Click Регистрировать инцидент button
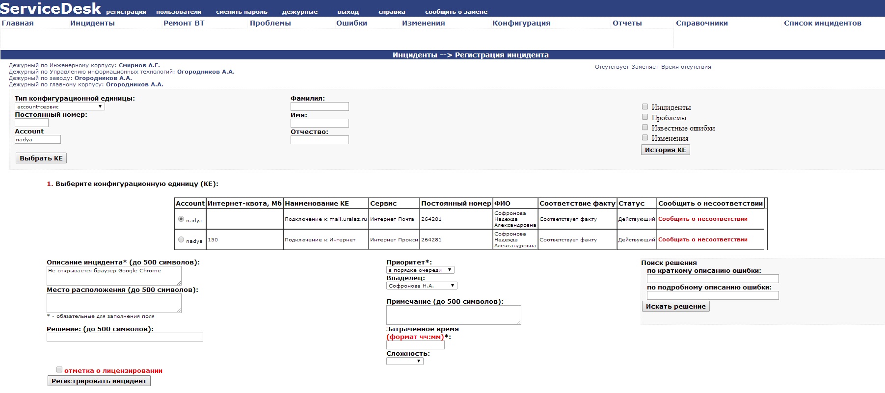This screenshot has height=393, width=885. click(x=99, y=381)
